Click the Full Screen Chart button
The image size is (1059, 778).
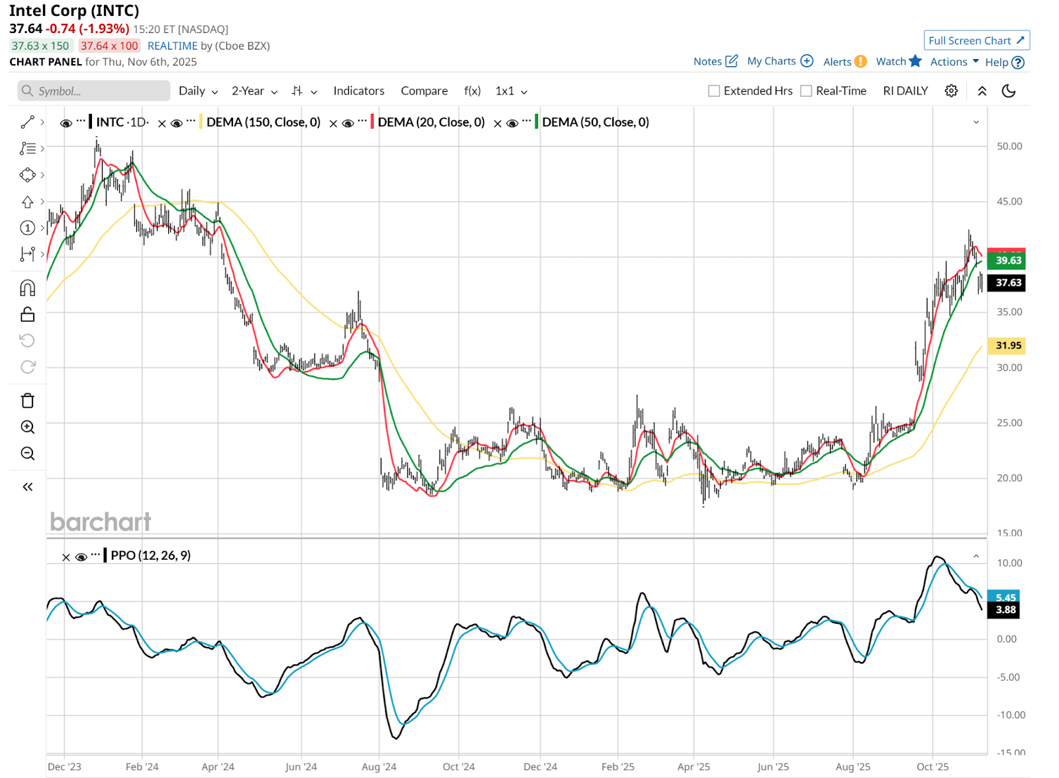pyautogui.click(x=976, y=40)
